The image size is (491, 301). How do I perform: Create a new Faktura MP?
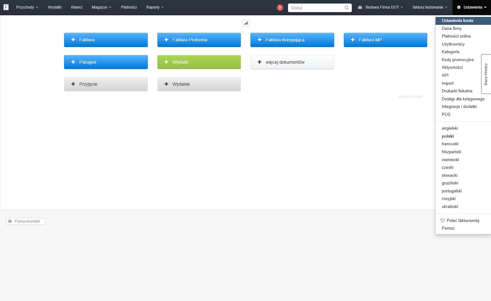(386, 40)
